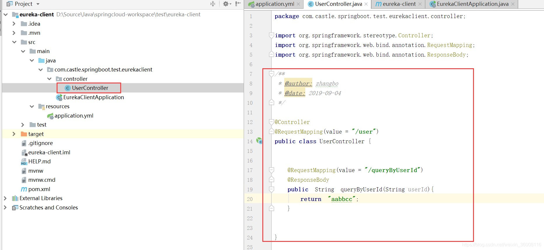Click the @author tag in Javadoc

click(298, 83)
